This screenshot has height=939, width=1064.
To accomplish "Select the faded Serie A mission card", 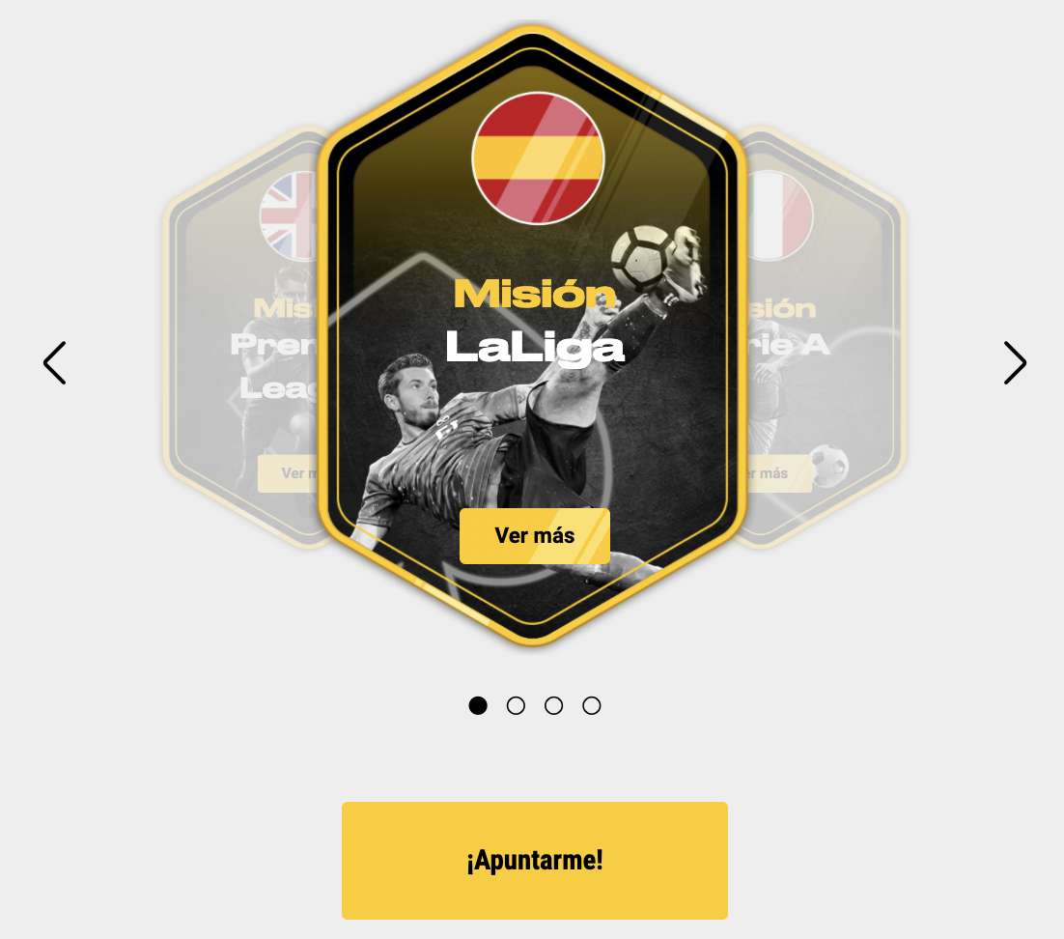I will coord(826,337).
